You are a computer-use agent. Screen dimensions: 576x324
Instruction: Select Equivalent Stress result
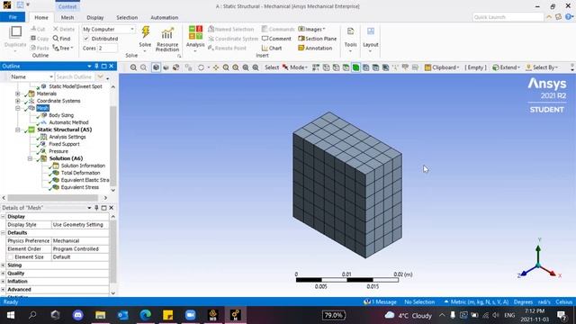pyautogui.click(x=80, y=187)
